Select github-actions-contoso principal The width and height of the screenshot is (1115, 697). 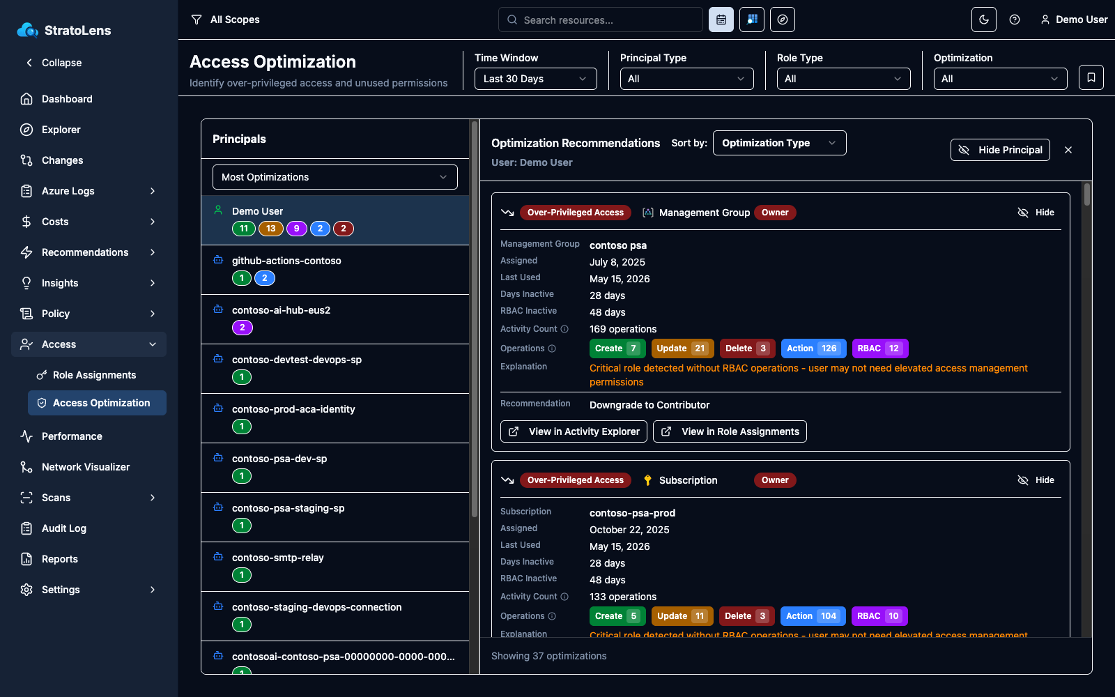335,270
